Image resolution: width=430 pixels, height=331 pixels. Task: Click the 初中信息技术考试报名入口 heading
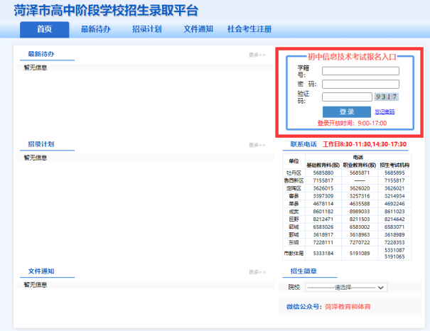tap(352, 57)
